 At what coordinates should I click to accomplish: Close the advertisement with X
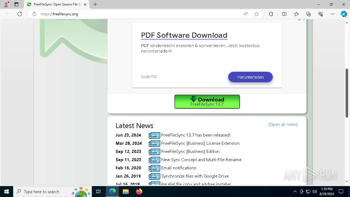[304, 19]
